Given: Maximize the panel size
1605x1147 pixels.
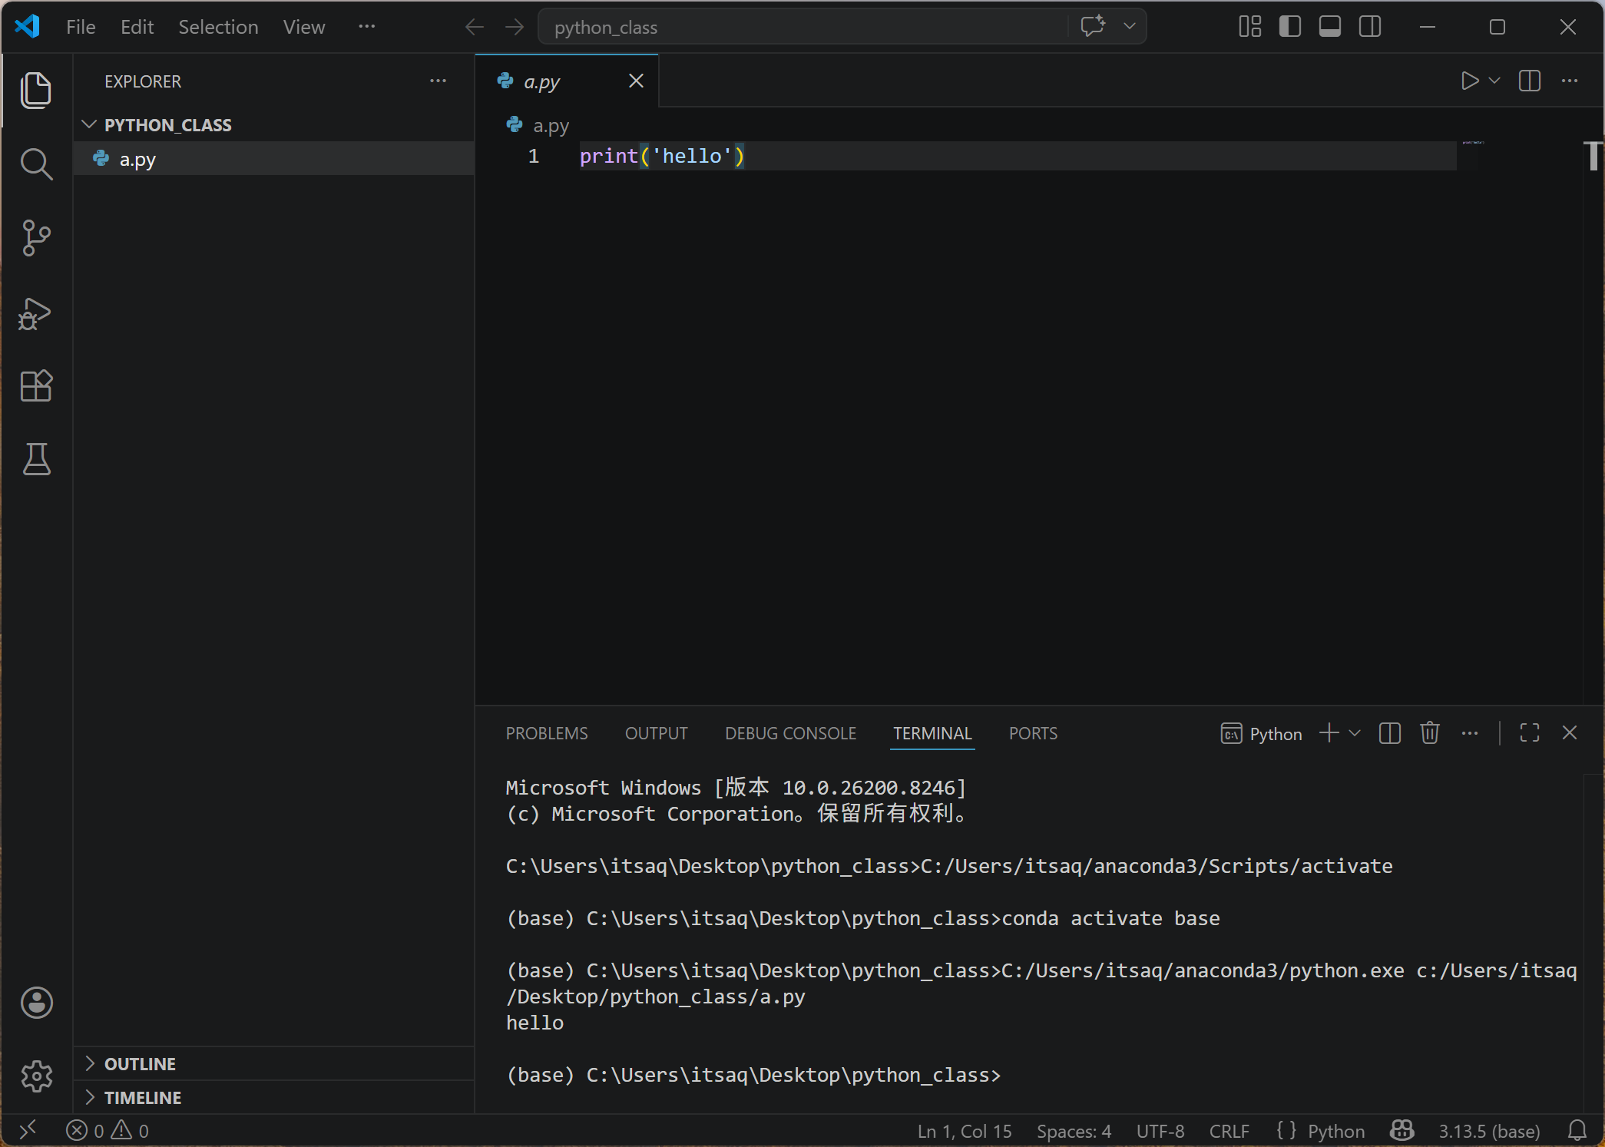Looking at the screenshot, I should point(1530,733).
